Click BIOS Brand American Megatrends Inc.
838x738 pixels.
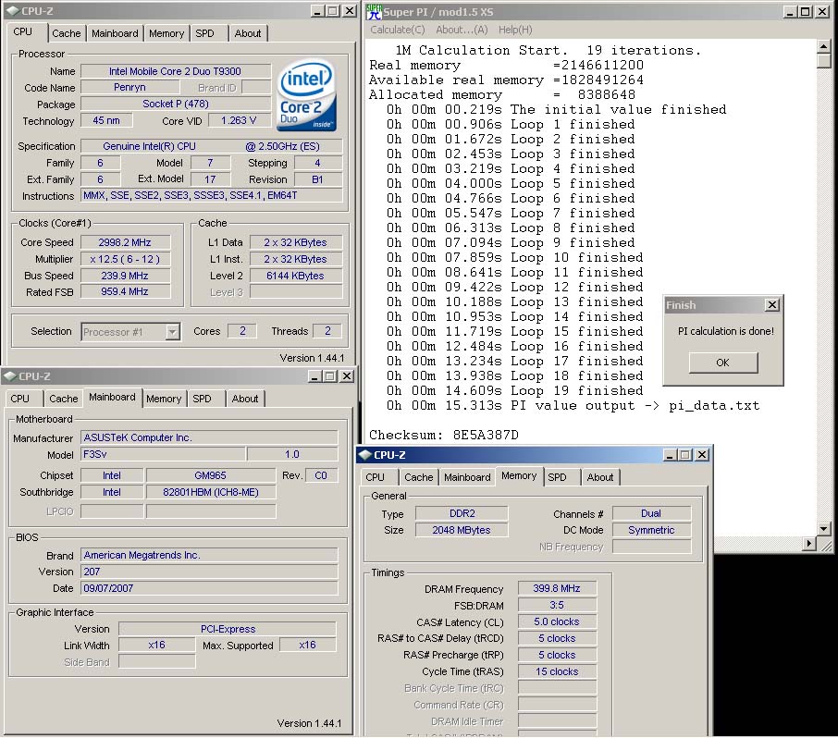point(209,555)
